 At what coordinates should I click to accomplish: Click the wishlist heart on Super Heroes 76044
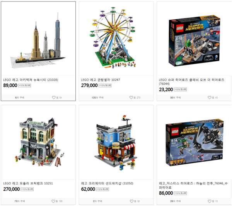click(x=209, y=98)
